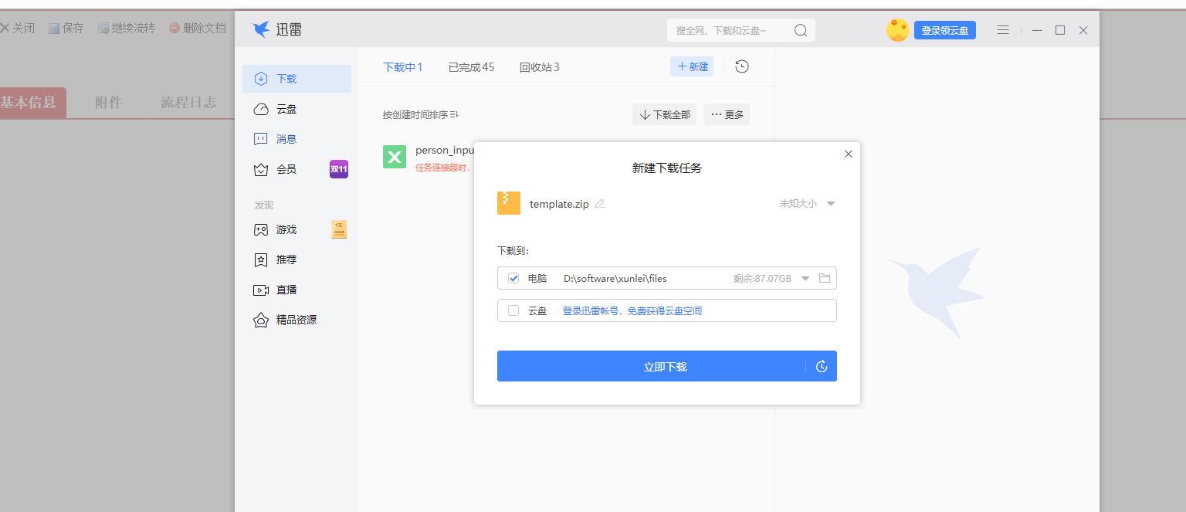Switch to the 已完成 completed tab
Image resolution: width=1186 pixels, height=512 pixels.
(x=471, y=66)
